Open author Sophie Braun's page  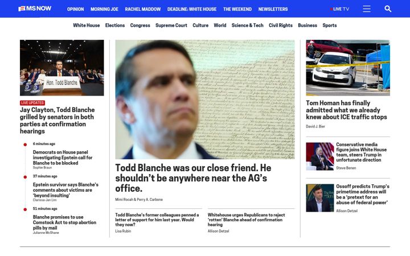(42, 168)
